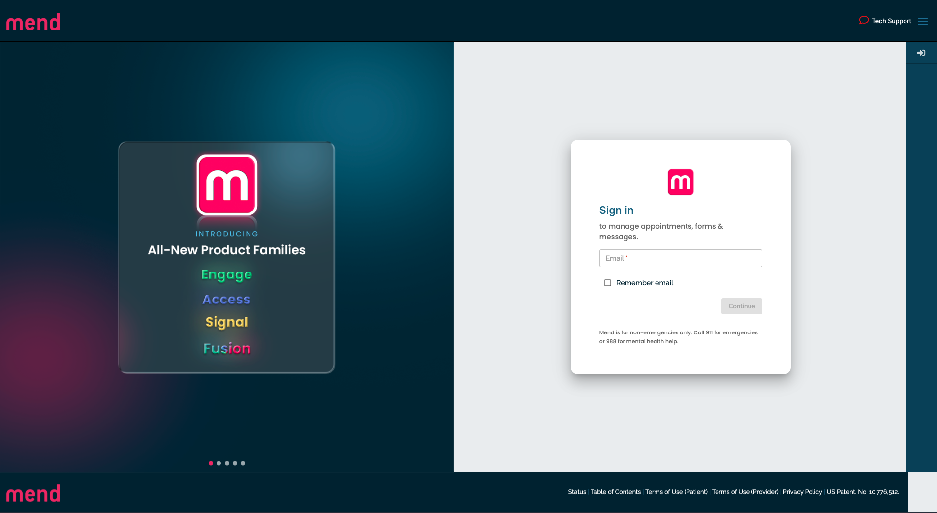Select the third carousel dot indicator
937x513 pixels.
point(227,463)
